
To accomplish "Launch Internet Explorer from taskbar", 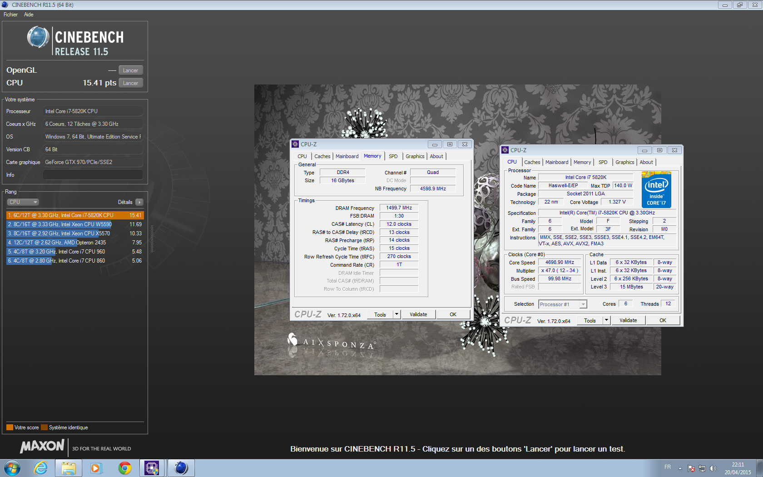I will [41, 468].
